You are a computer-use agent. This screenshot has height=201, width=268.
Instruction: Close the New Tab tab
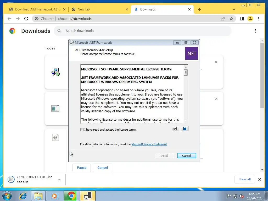[x=127, y=9]
